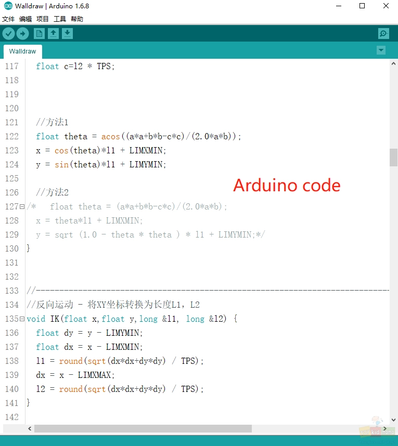Image resolution: width=398 pixels, height=446 pixels.
Task: Open the 编辑 menu
Action: [x=25, y=19]
